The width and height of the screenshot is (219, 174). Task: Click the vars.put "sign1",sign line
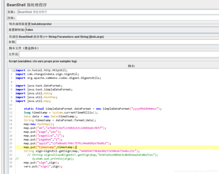tap(43, 167)
